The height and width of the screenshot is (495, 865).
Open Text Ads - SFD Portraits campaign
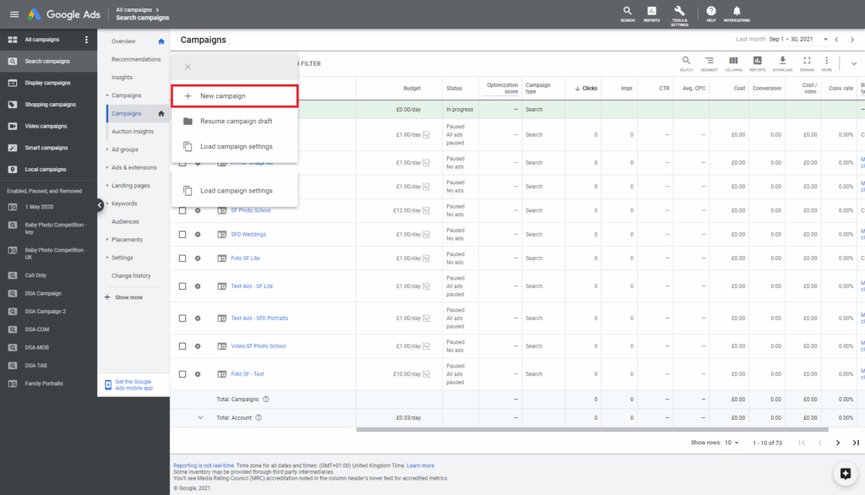click(259, 318)
